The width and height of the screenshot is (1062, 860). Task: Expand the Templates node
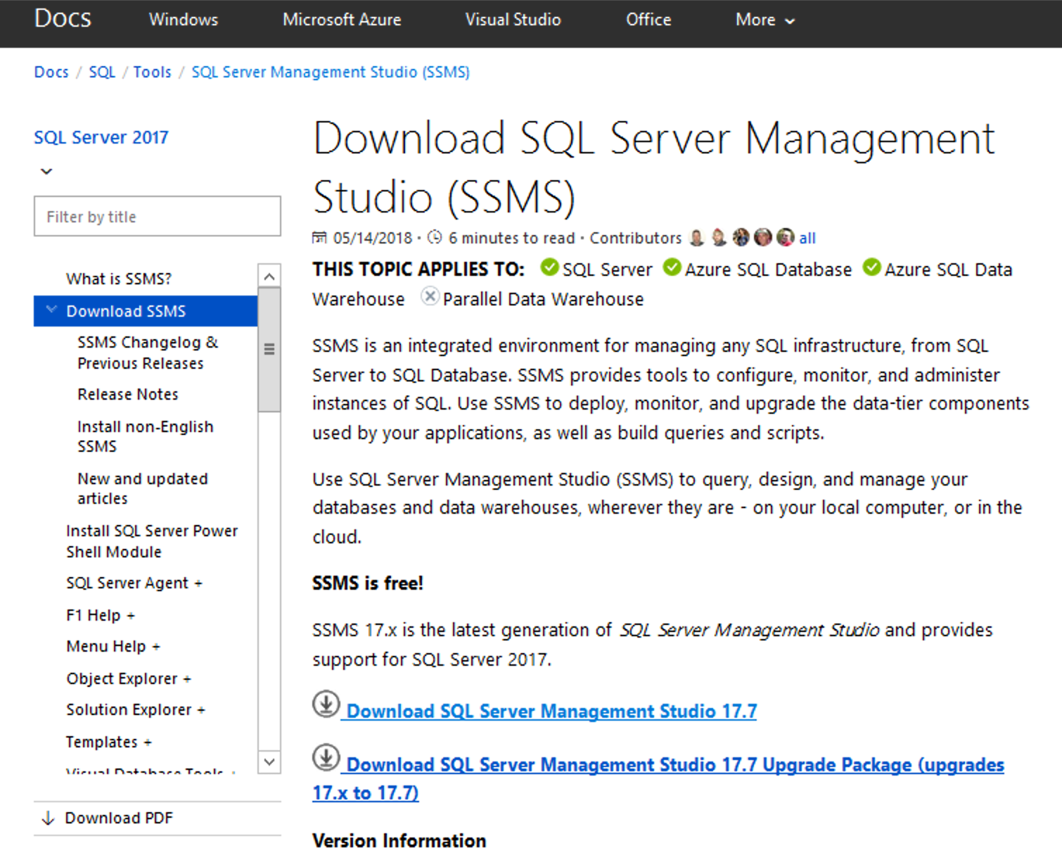[x=148, y=742]
